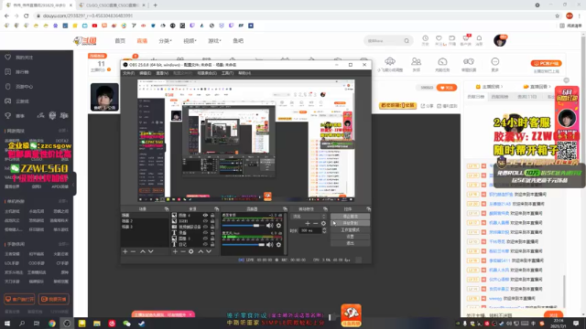
Task: Open WeChat from the Windows taskbar
Action: [126, 324]
